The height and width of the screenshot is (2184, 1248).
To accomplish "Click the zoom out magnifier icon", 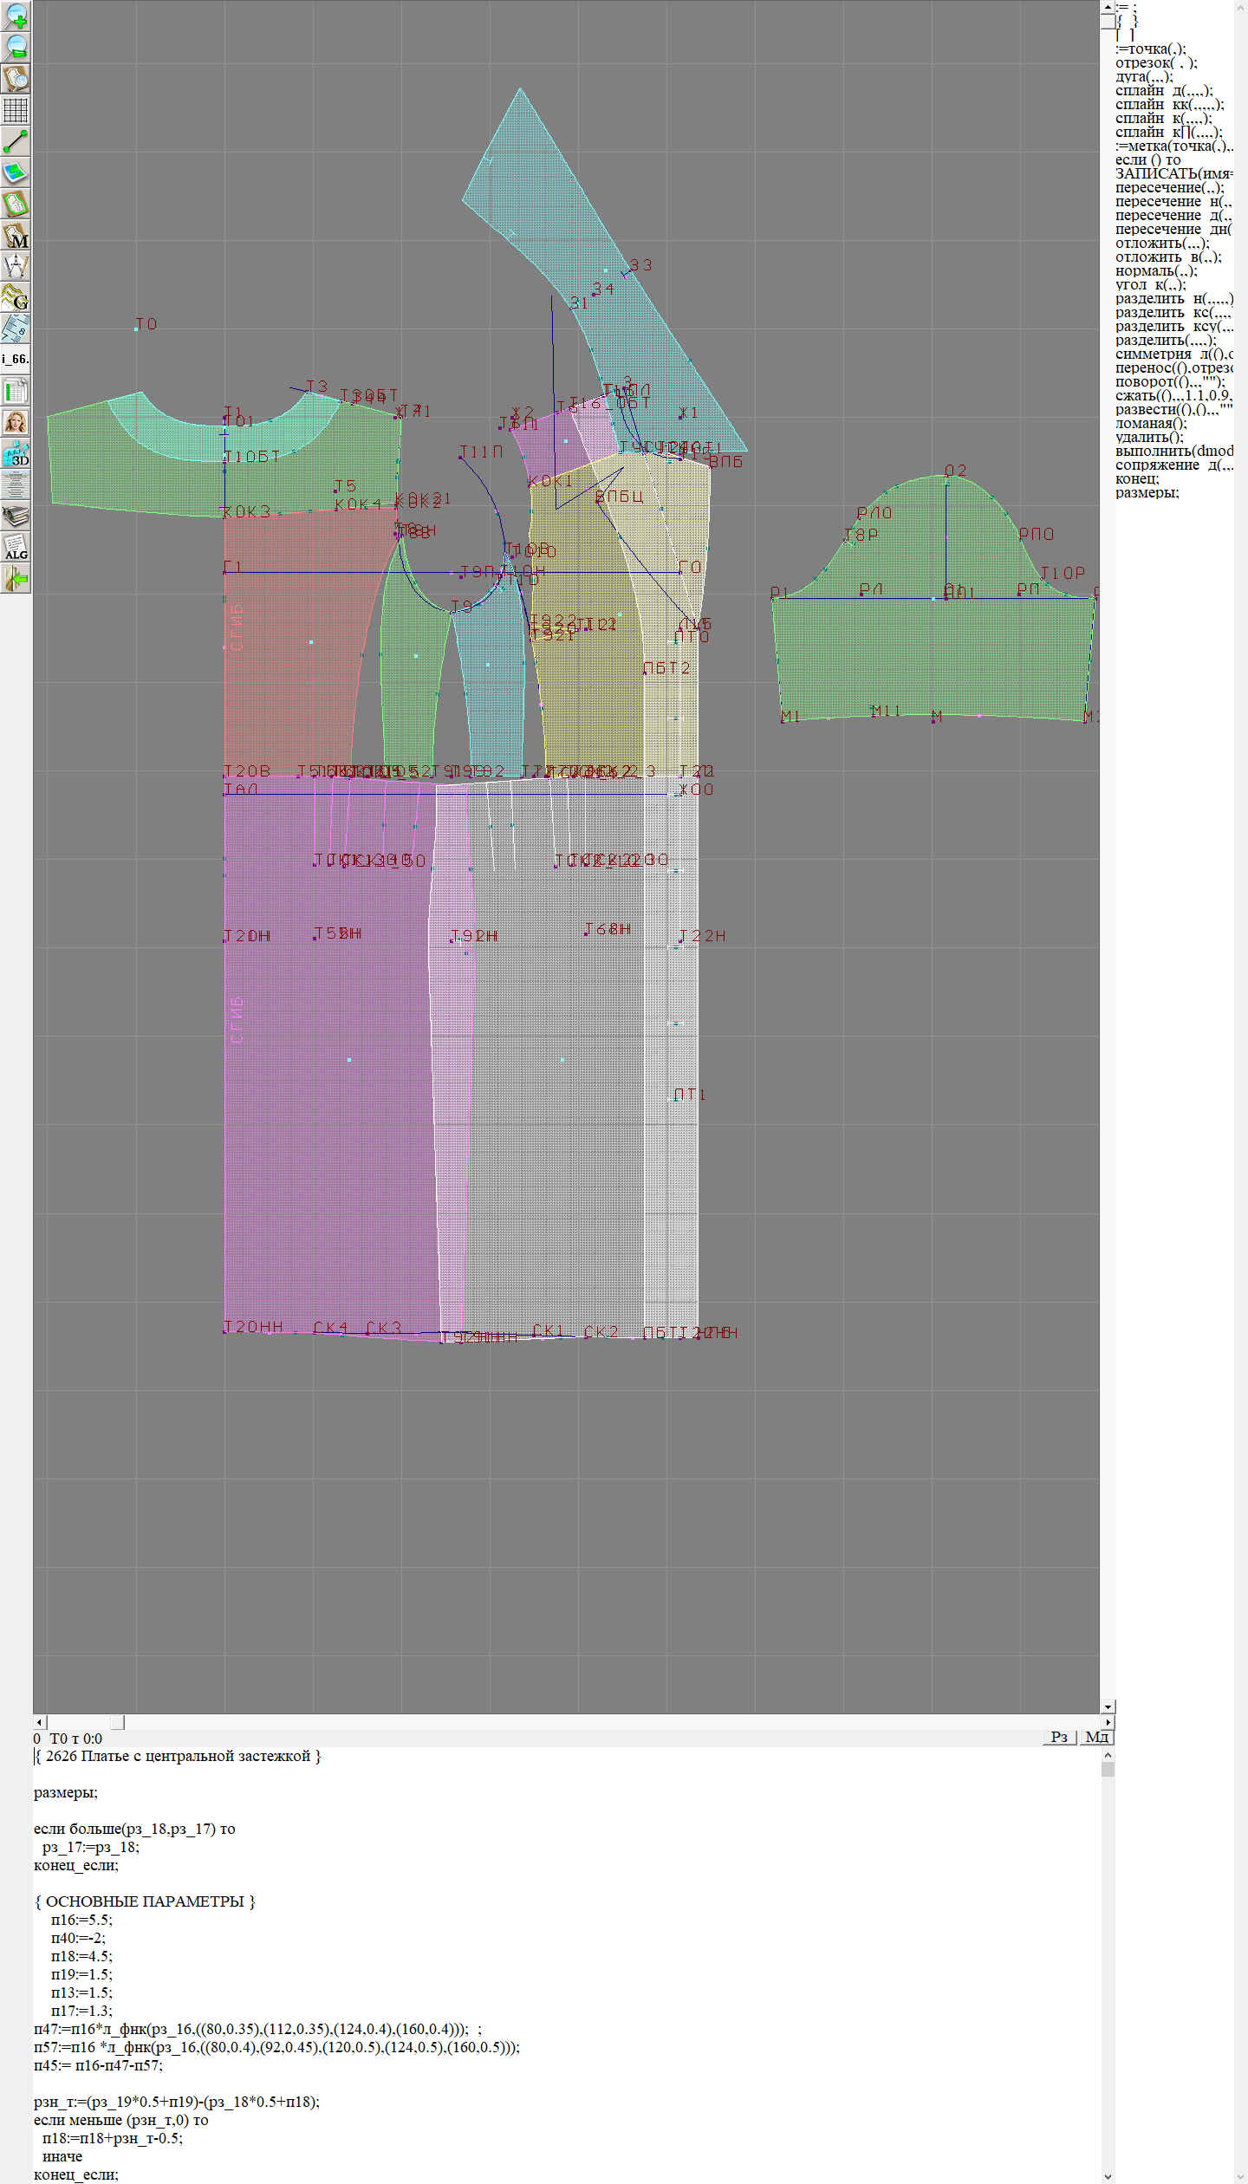I will (16, 47).
